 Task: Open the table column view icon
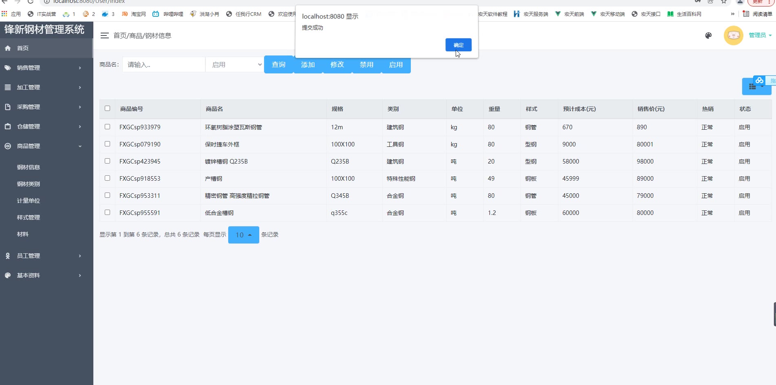pos(752,86)
